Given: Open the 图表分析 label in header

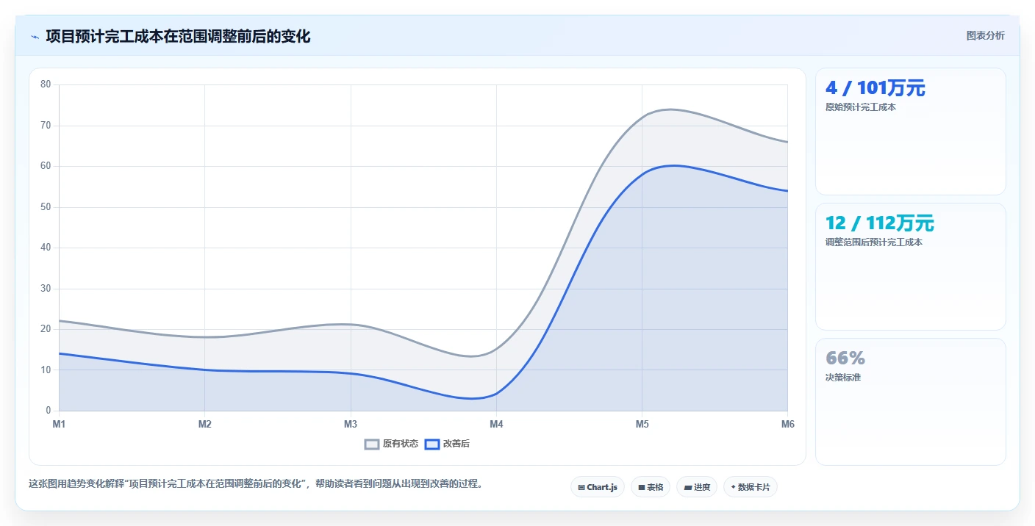Looking at the screenshot, I should [985, 35].
